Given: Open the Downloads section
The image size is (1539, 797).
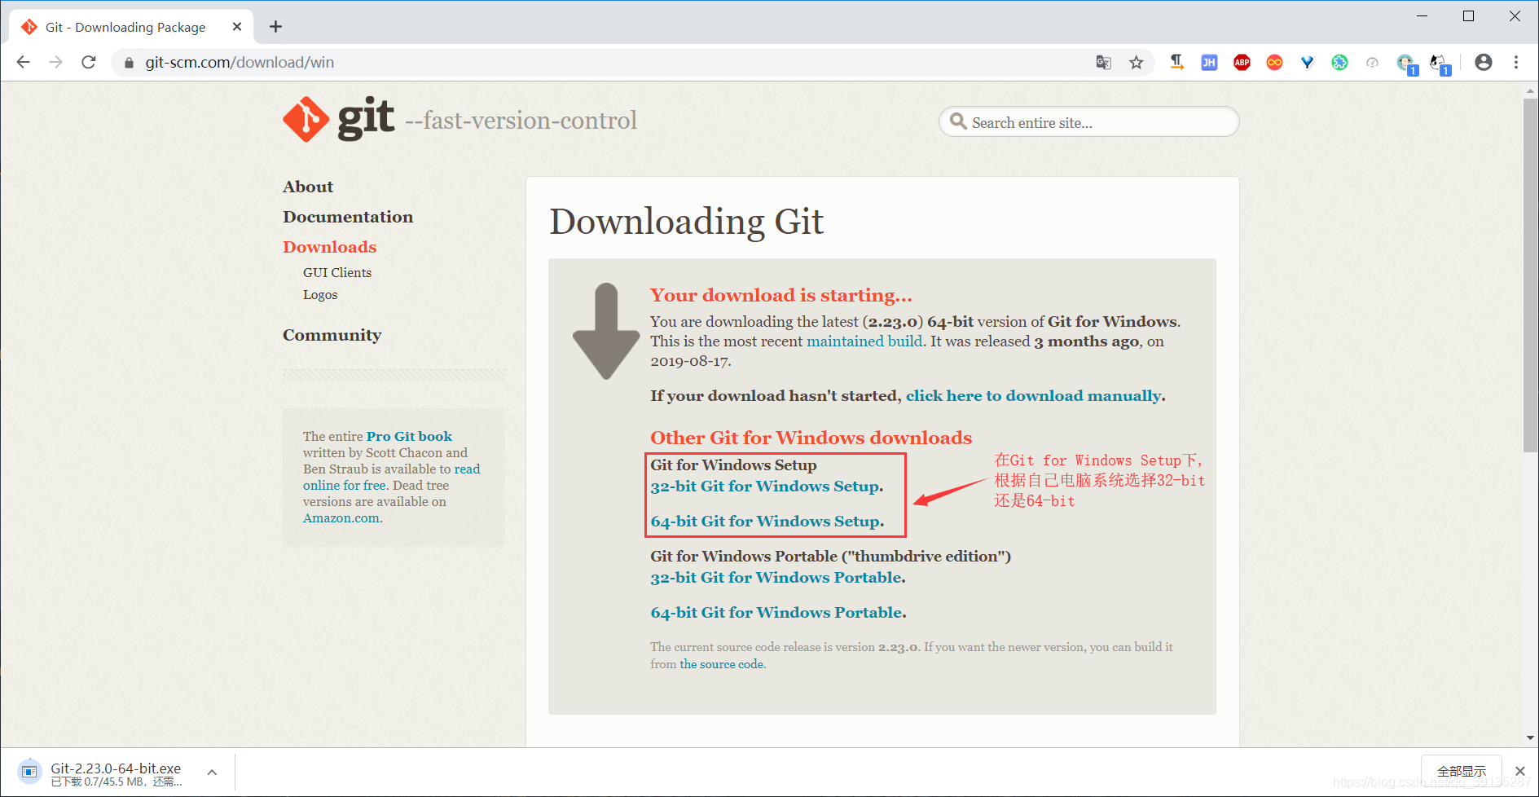Looking at the screenshot, I should click(329, 247).
